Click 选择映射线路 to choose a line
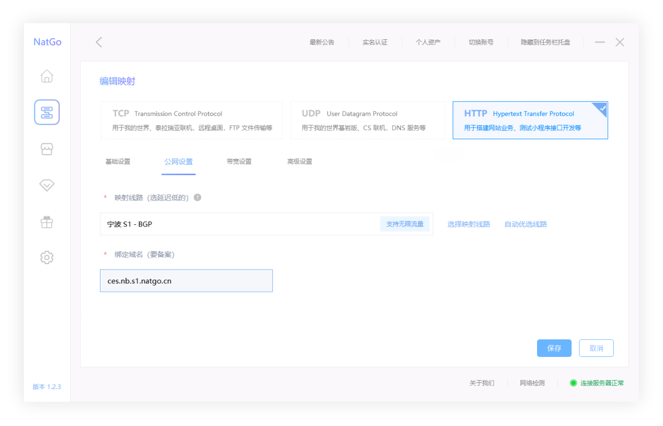663x426 pixels. pos(469,224)
